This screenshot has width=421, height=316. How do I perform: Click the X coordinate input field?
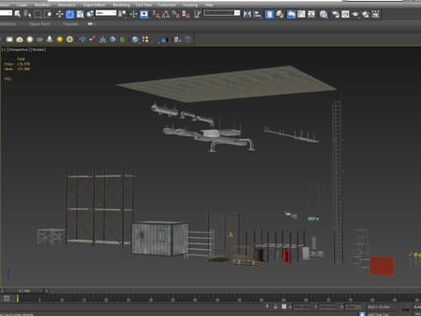coord(302,306)
